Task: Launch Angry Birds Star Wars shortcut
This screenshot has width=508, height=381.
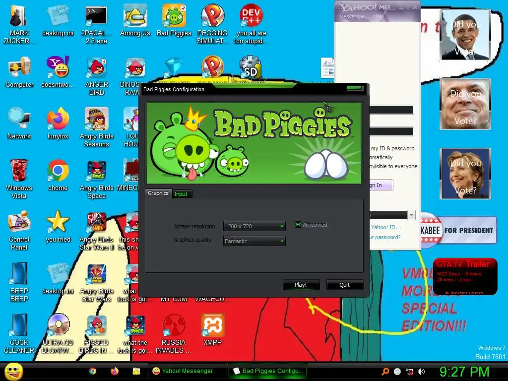Action: pyautogui.click(x=97, y=282)
